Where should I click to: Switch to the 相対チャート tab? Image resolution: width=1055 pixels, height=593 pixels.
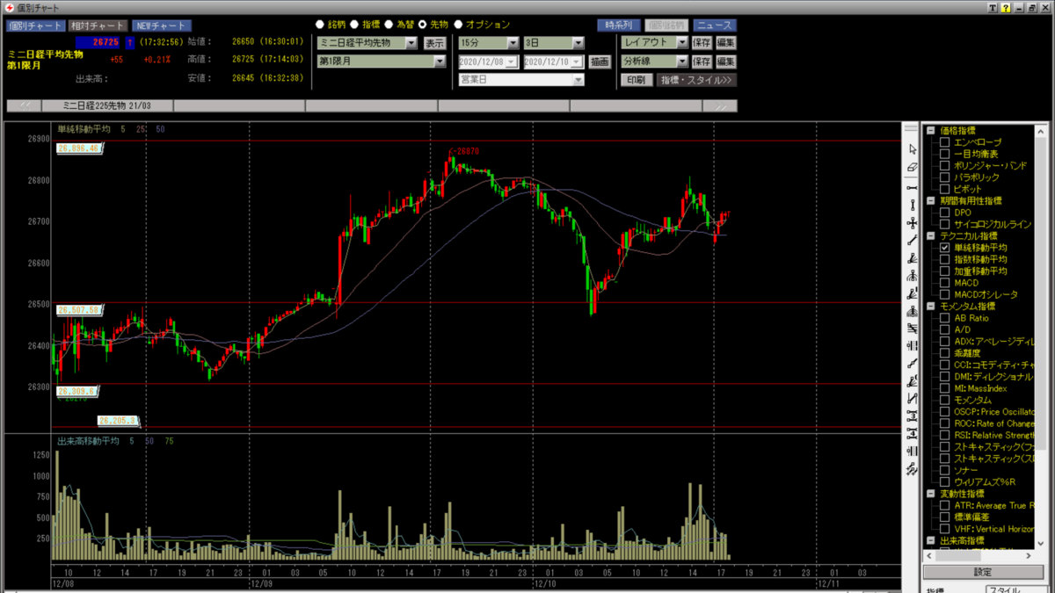[98, 25]
